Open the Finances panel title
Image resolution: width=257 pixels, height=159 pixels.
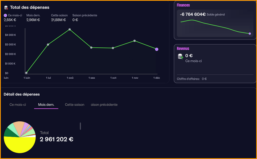tap(184, 5)
